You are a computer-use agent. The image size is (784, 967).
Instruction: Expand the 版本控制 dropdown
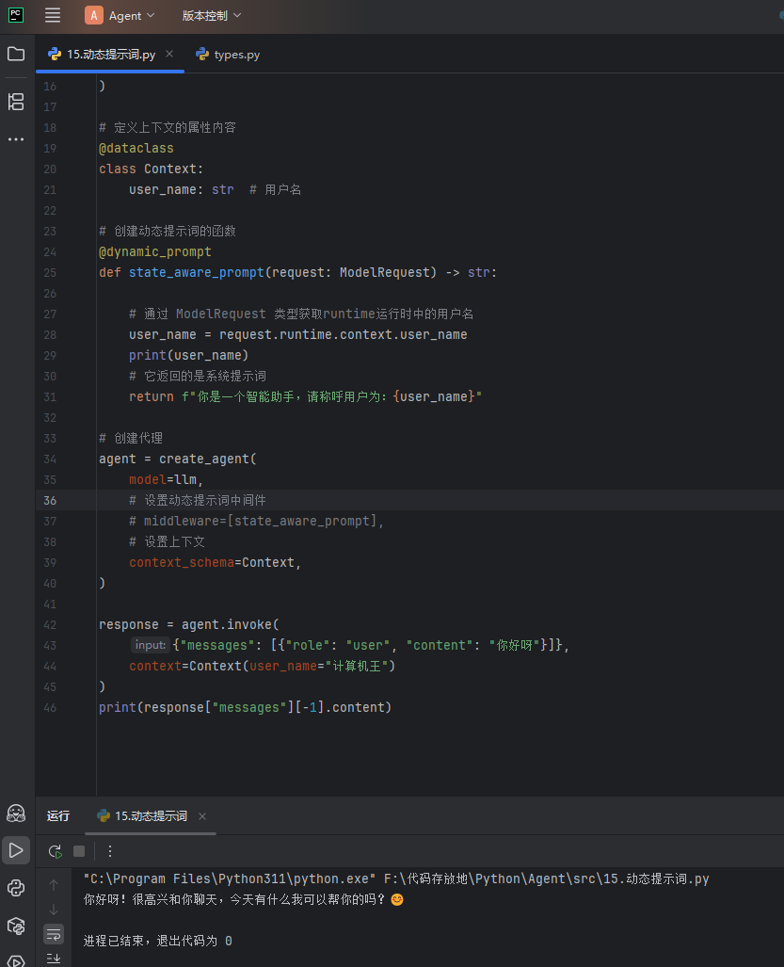(x=212, y=15)
